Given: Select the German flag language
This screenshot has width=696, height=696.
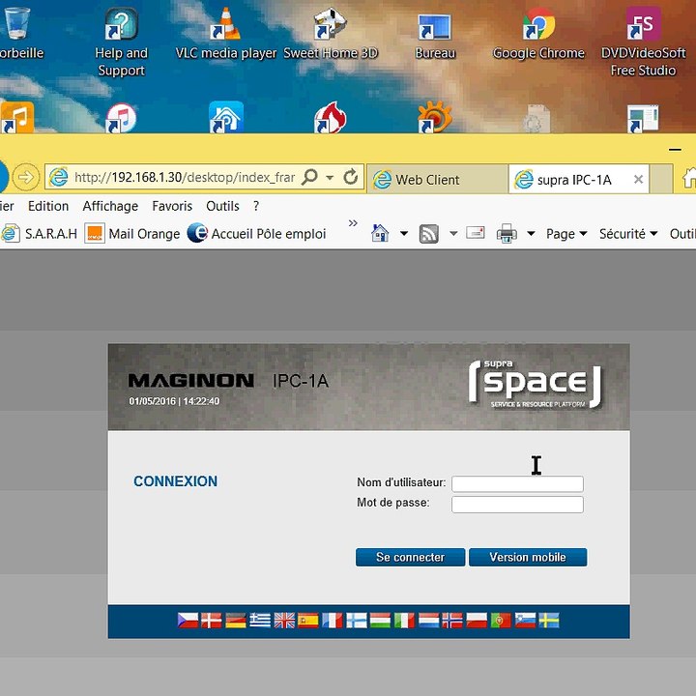Looking at the screenshot, I should pyautogui.click(x=236, y=620).
